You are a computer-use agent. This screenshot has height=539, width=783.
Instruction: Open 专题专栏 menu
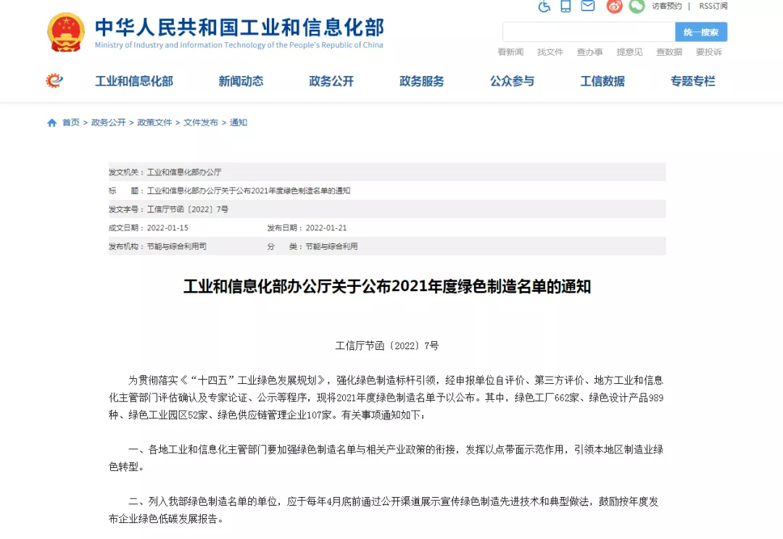click(x=693, y=81)
